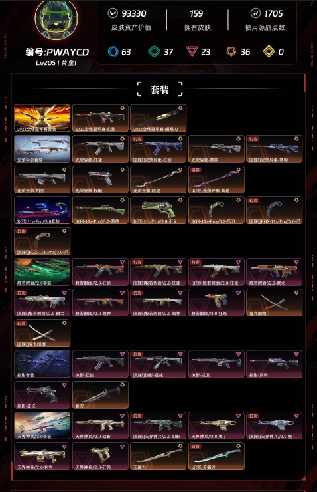This screenshot has height=492, width=317.
Task: Select the 鬼丸国纲 crossed katana card
Action: click(x=275, y=303)
